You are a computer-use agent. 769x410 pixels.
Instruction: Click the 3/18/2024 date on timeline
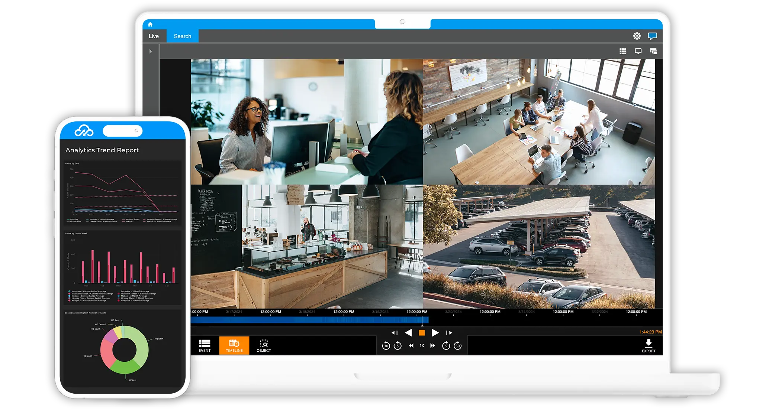pyautogui.click(x=307, y=312)
